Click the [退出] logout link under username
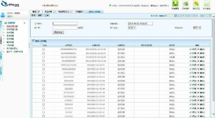The height and width of the screenshot is (118, 215). (x=10, y=16)
